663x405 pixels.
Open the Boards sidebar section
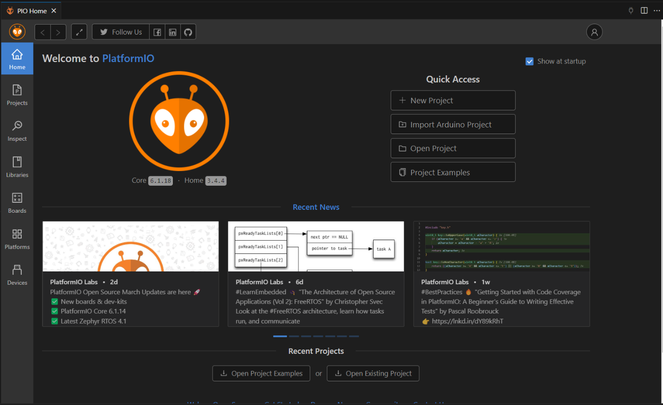point(17,203)
